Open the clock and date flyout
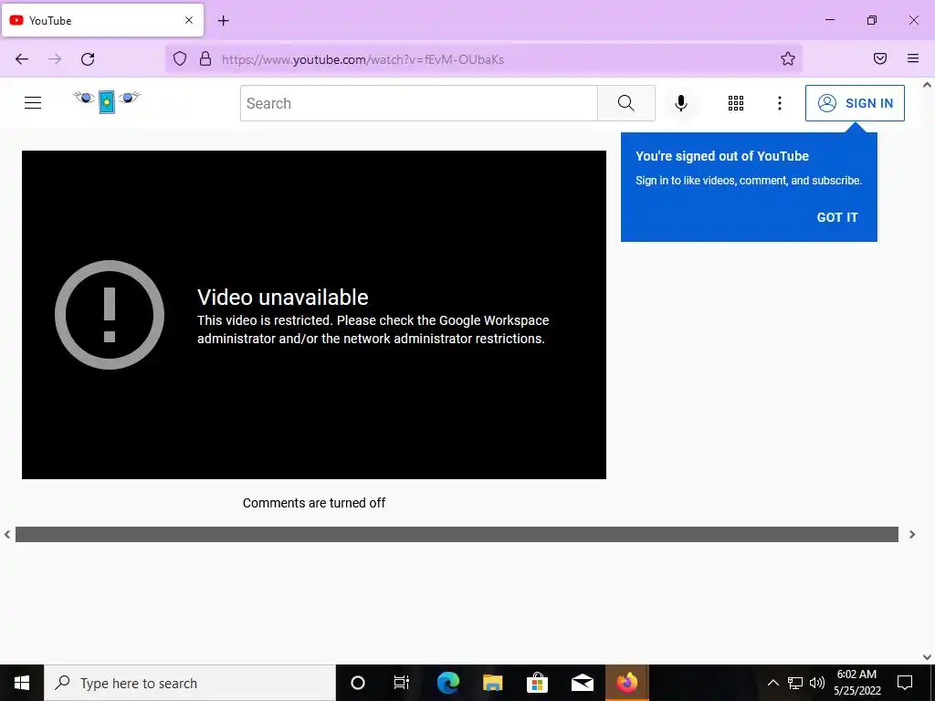This screenshot has width=935, height=701. 856,683
